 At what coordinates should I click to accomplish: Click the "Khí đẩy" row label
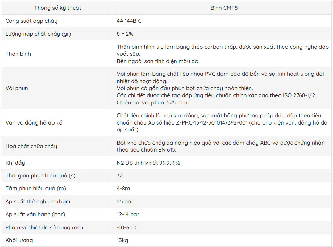tap(15, 163)
